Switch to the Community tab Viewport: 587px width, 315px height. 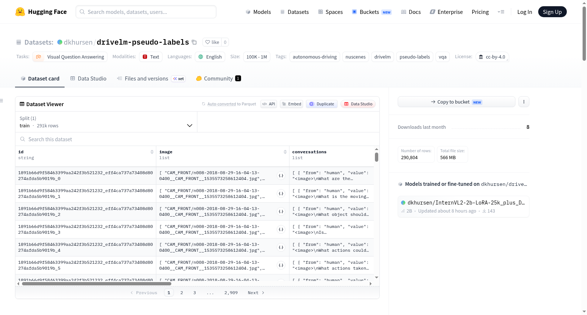(x=218, y=78)
